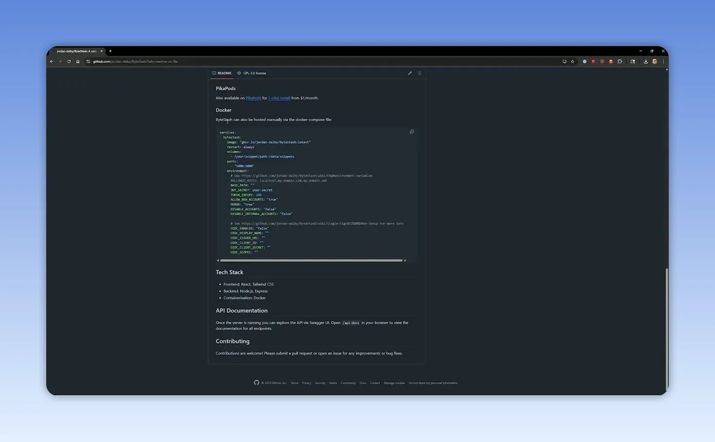The image size is (715, 442).
Task: Click the PikaPods heading
Action: point(226,88)
